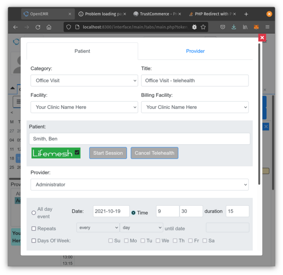Reload the page in browser toolbar
The height and width of the screenshot is (275, 283).
coord(38,27)
